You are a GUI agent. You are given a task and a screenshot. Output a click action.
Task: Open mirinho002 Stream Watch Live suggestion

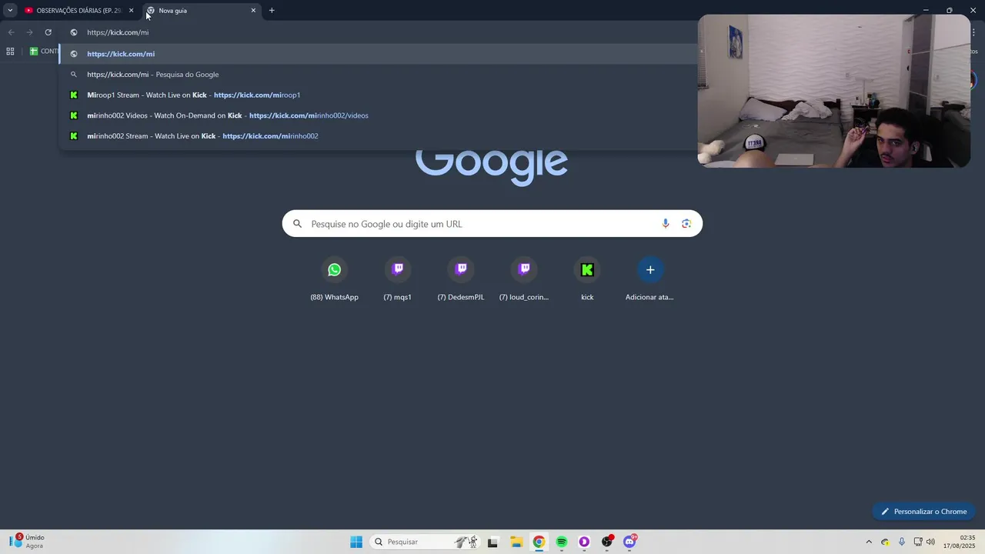point(377,136)
